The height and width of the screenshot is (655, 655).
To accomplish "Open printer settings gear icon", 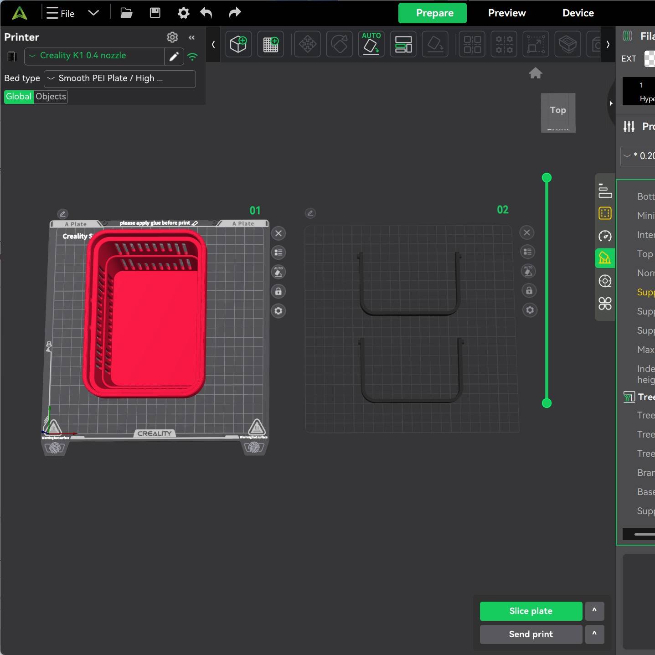I will coord(172,37).
